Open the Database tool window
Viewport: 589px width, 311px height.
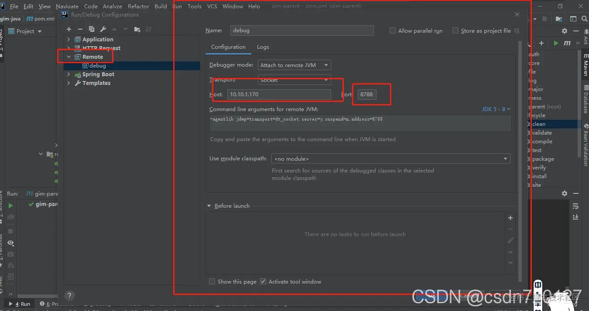coord(586,100)
